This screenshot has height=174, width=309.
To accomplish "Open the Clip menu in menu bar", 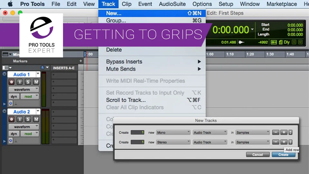I will [x=126, y=4].
